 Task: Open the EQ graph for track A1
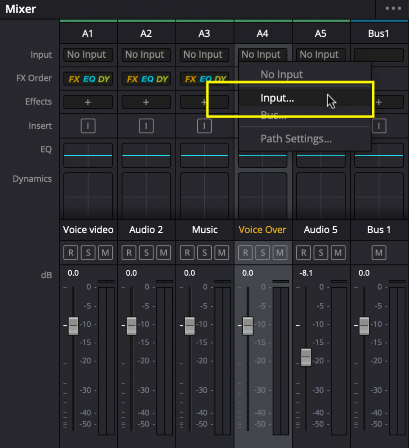(88, 155)
